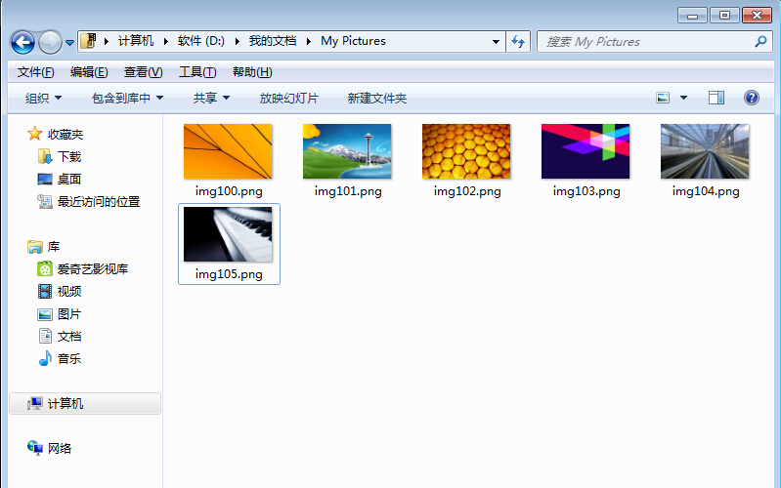The height and width of the screenshot is (488, 781).
Task: Open 最近访问的位置 recent places
Action: pyautogui.click(x=98, y=202)
